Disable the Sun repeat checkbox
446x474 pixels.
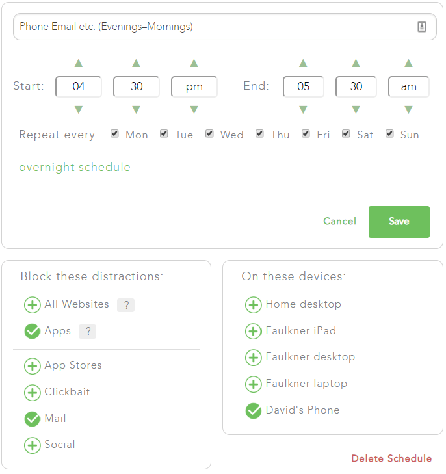(x=389, y=134)
